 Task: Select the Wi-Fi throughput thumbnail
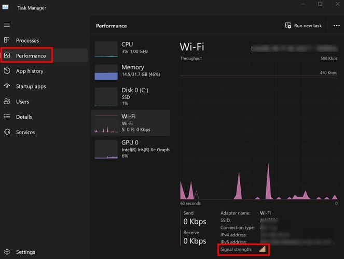pos(106,123)
